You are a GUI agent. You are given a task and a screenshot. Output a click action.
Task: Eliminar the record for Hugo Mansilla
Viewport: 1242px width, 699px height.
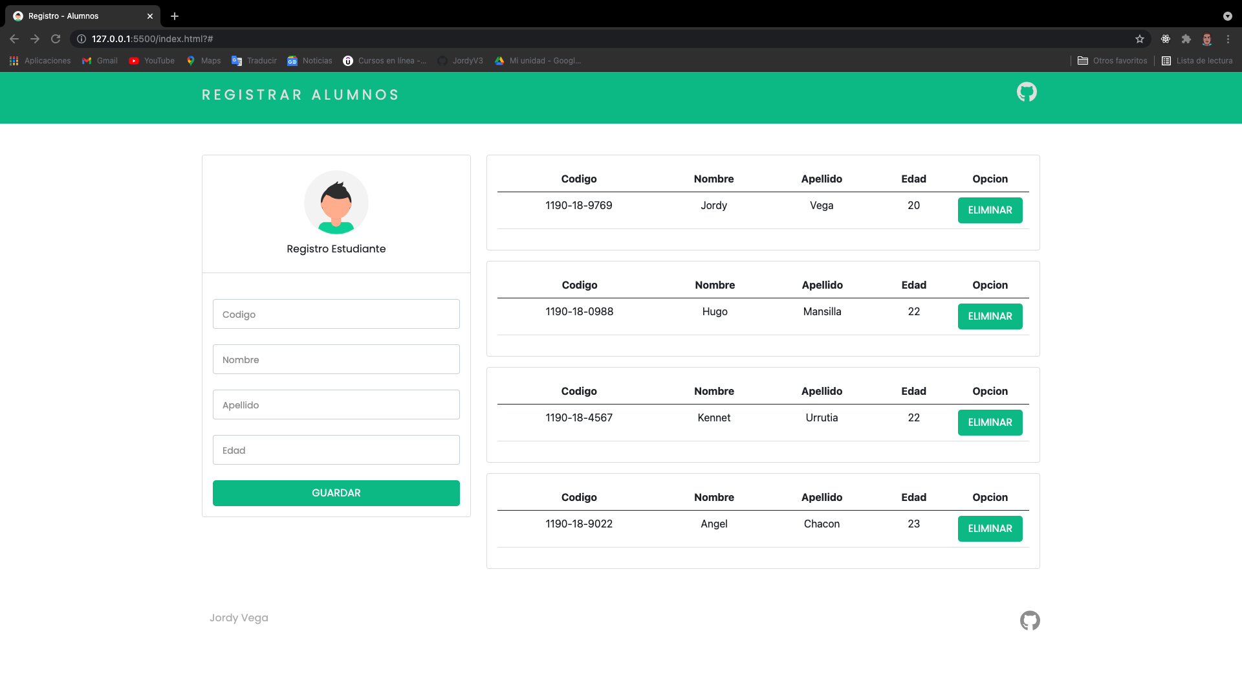[990, 316]
